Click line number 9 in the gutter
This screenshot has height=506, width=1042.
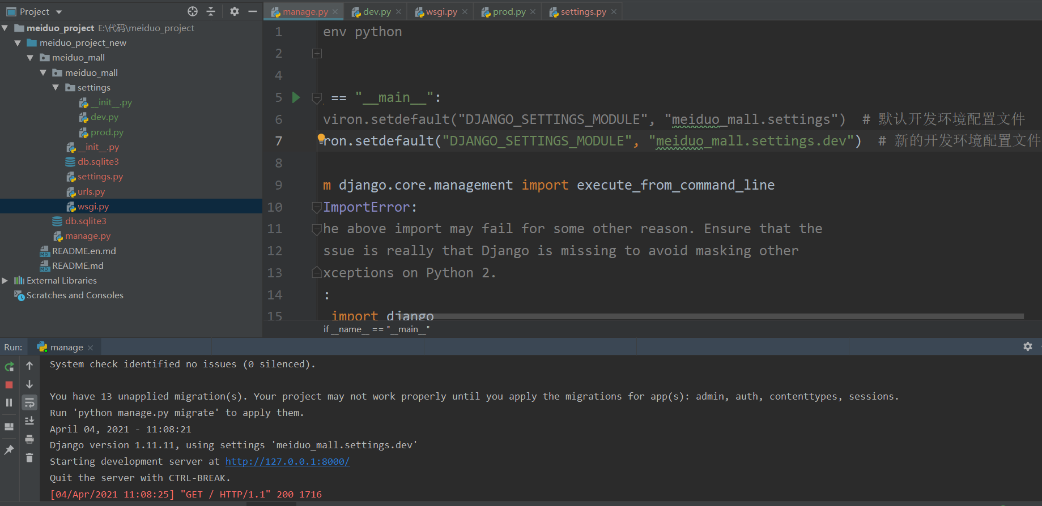(x=278, y=186)
